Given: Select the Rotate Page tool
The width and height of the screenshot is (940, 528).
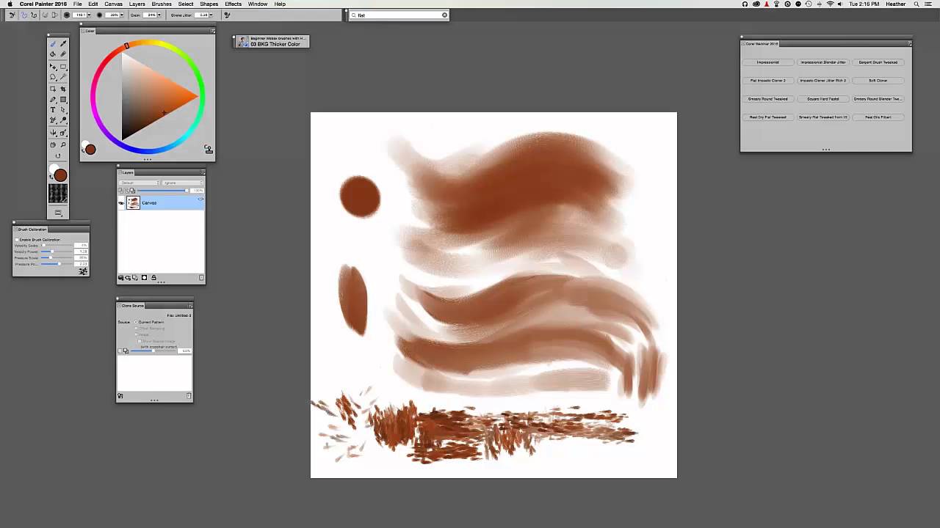Looking at the screenshot, I should click(58, 155).
